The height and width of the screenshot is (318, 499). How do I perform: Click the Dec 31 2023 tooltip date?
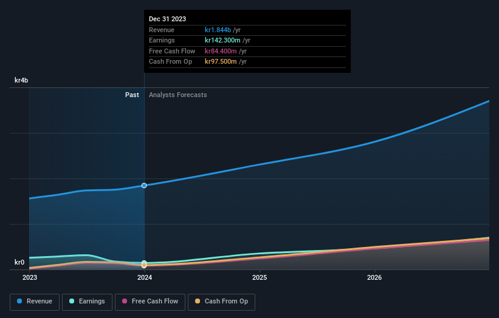click(167, 19)
